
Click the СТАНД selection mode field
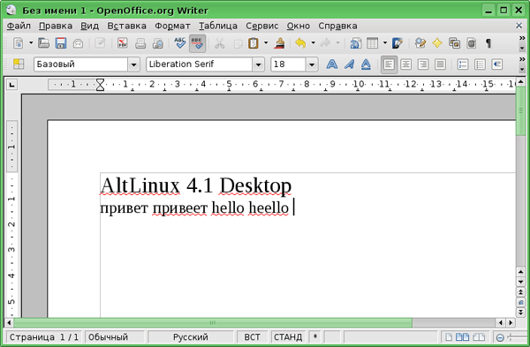click(x=288, y=337)
